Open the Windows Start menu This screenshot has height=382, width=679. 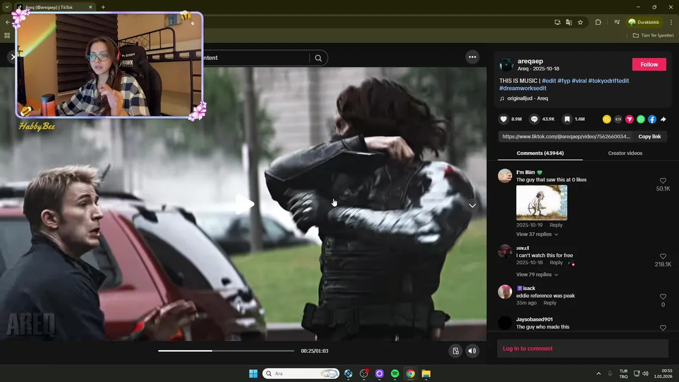(x=253, y=374)
